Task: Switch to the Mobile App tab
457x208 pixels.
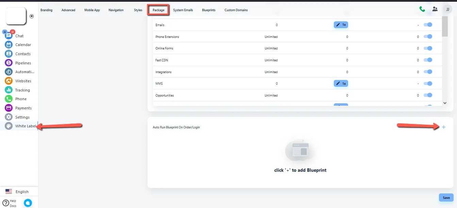Action: pos(92,10)
